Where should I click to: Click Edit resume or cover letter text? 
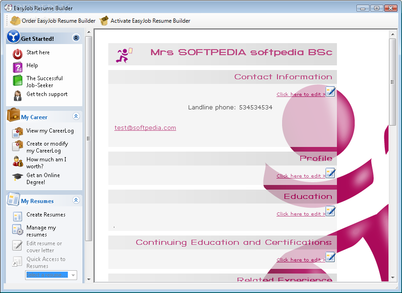tap(44, 247)
